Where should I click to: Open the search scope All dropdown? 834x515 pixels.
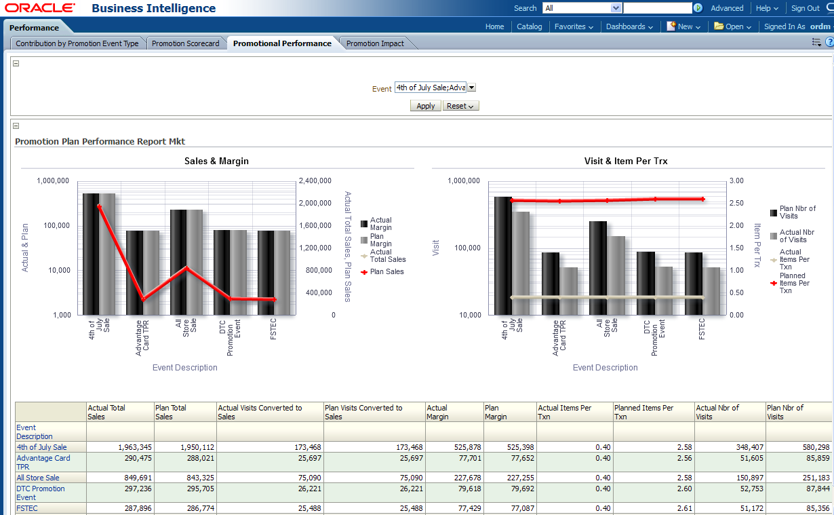tap(616, 8)
